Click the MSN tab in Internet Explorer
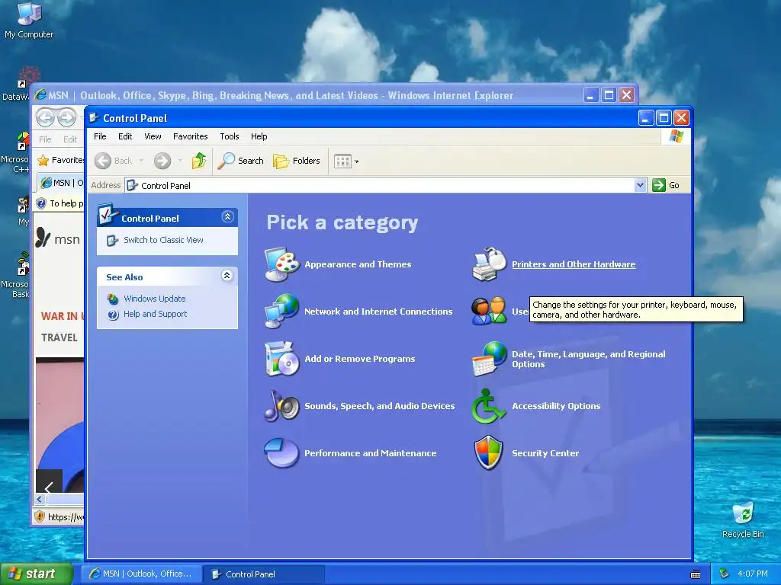Viewport: 781px width, 585px height. coord(61,183)
